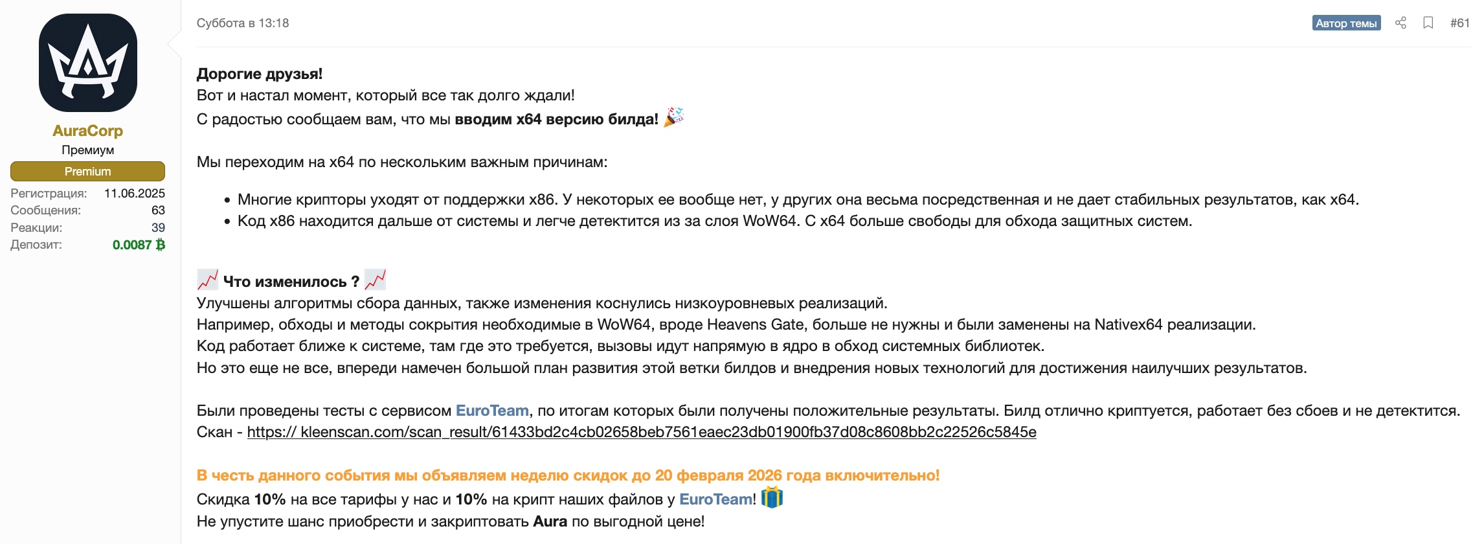The width and height of the screenshot is (1484, 544).
Task: Click the orange discount week headline
Action: 568,475
